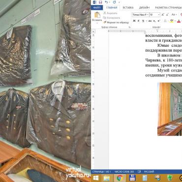Click the Undo arrow icon
The height and width of the screenshot is (182, 182).
pos(106,2)
